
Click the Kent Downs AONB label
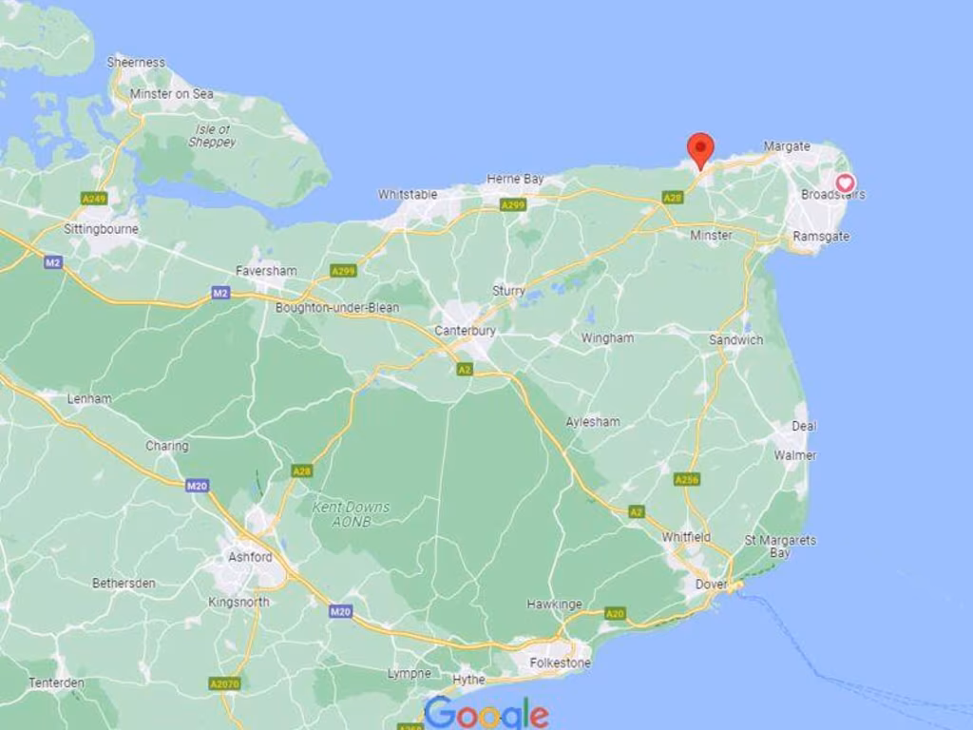coord(352,514)
